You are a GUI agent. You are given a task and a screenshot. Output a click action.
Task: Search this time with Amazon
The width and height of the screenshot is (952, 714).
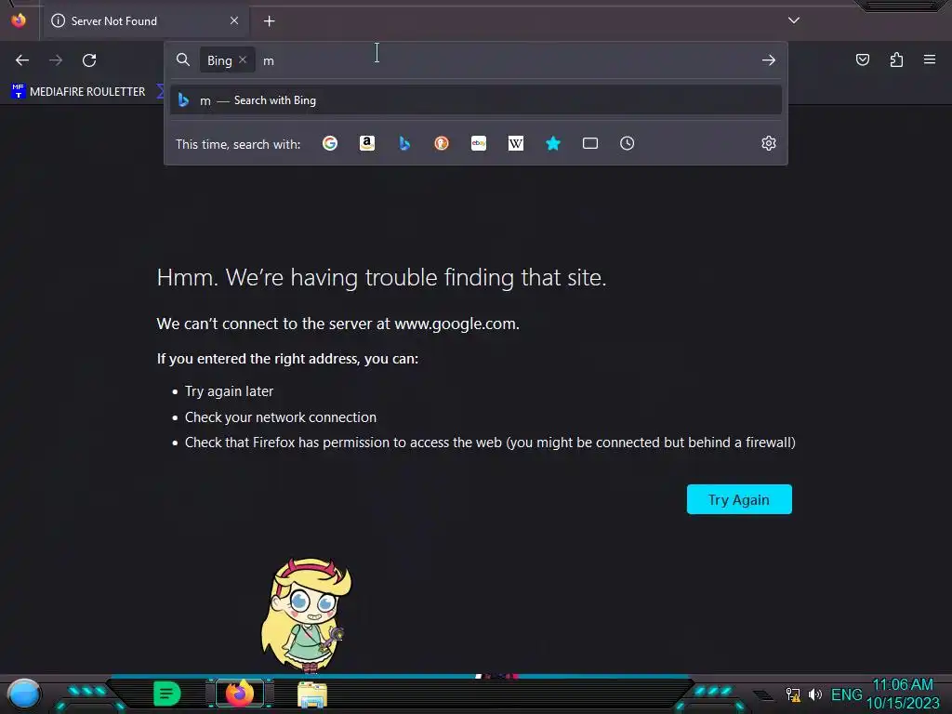[367, 143]
